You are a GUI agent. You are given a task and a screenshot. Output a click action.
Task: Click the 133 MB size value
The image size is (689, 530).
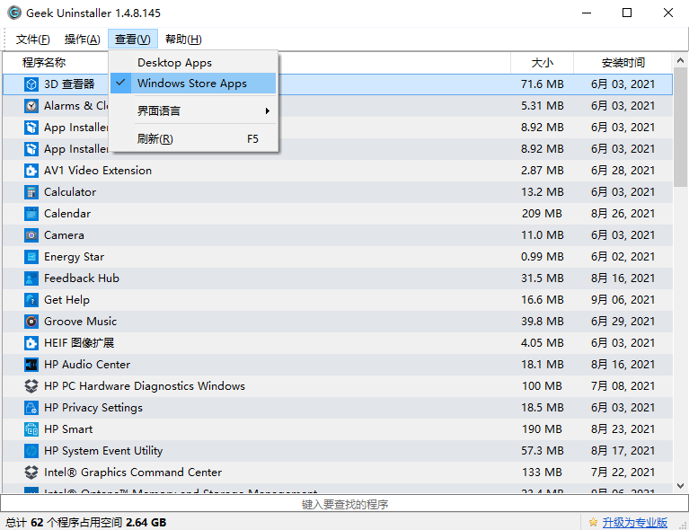tap(542, 472)
